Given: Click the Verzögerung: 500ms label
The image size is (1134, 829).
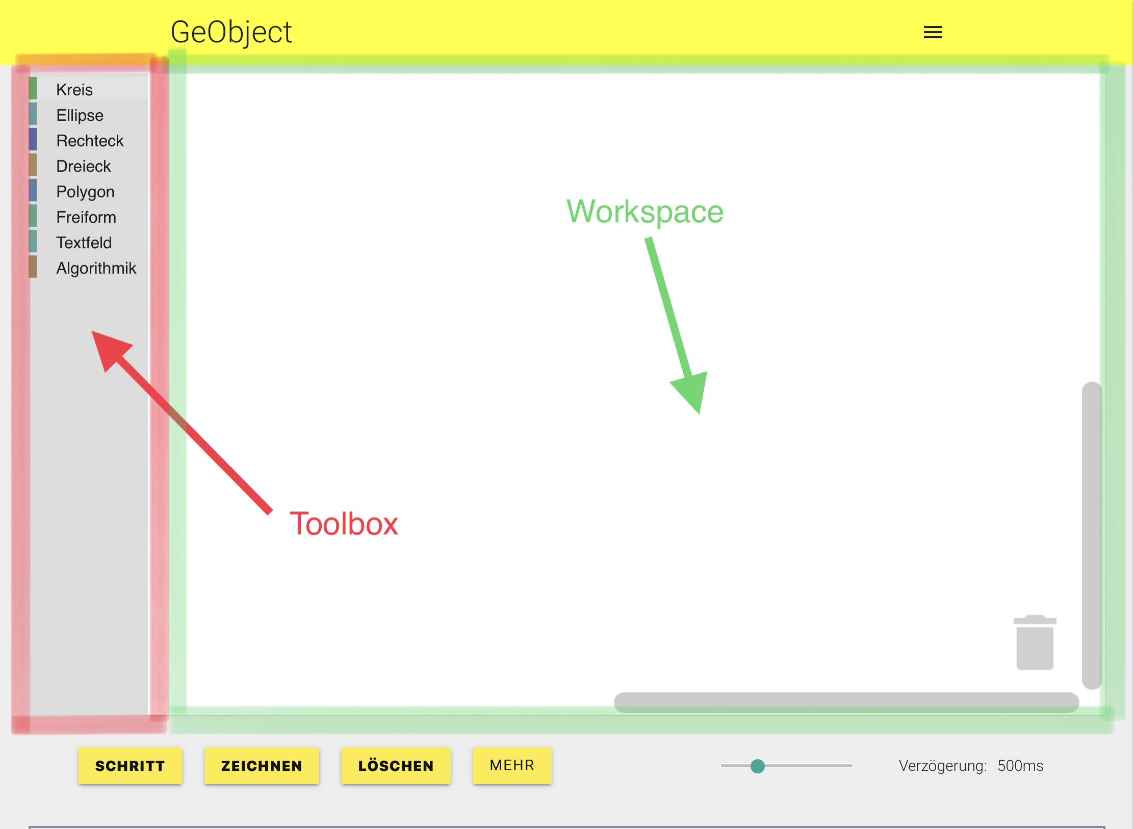Looking at the screenshot, I should click(971, 766).
